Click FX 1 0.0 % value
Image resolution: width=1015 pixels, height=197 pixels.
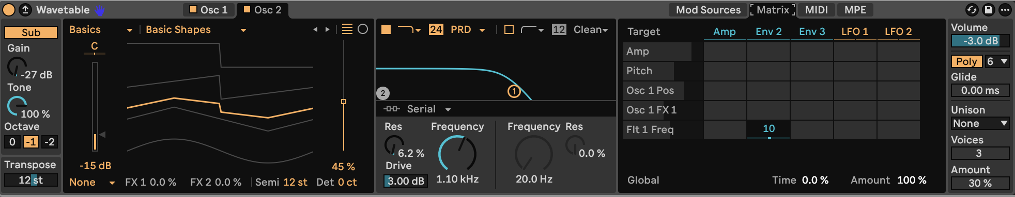tap(163, 182)
